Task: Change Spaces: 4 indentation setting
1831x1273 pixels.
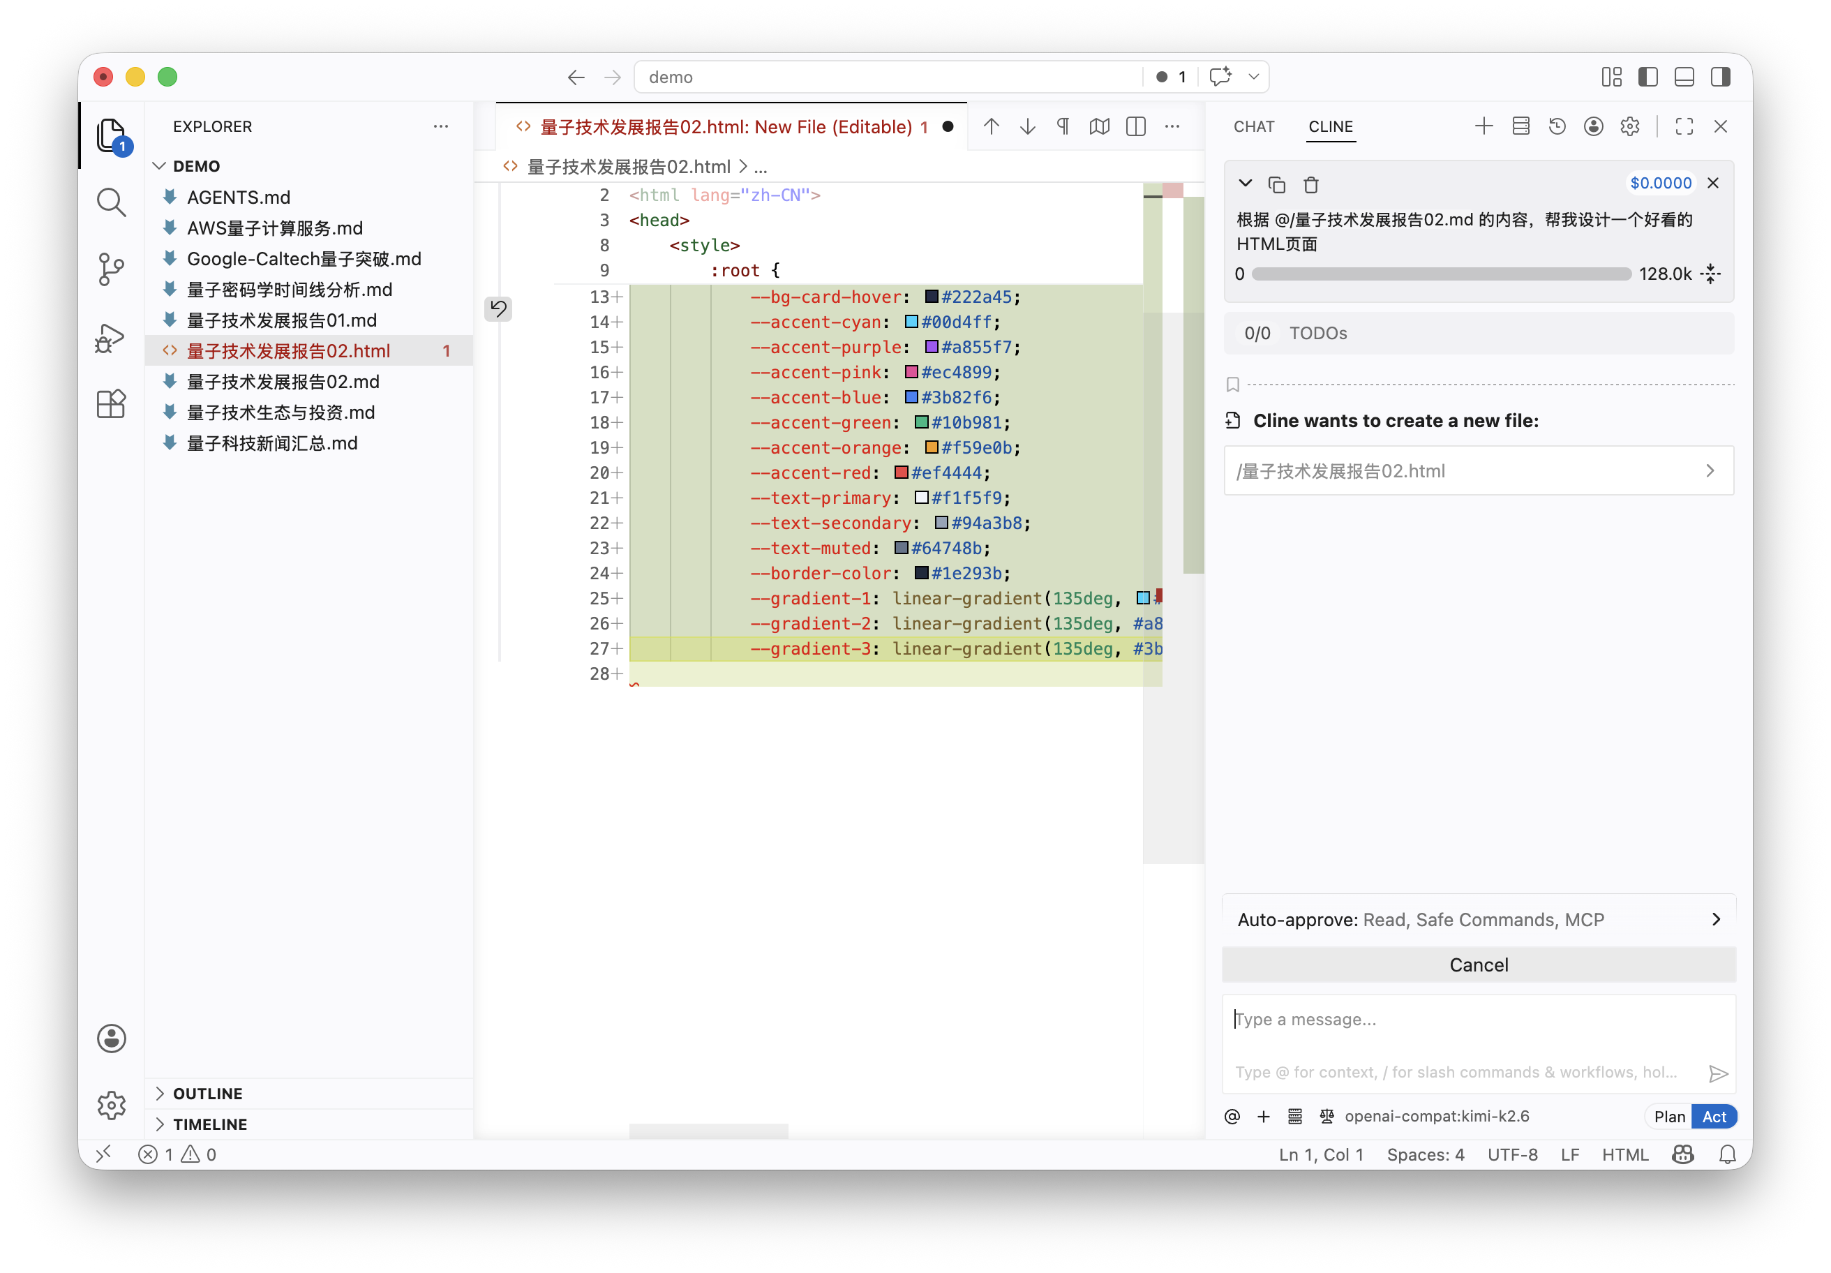Action: [x=1425, y=1154]
